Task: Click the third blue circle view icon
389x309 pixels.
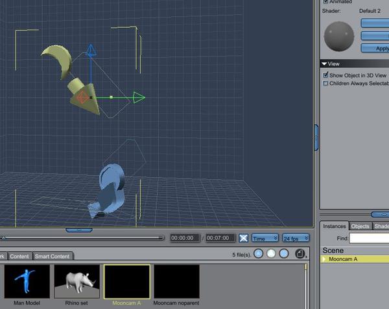Action: point(284,254)
